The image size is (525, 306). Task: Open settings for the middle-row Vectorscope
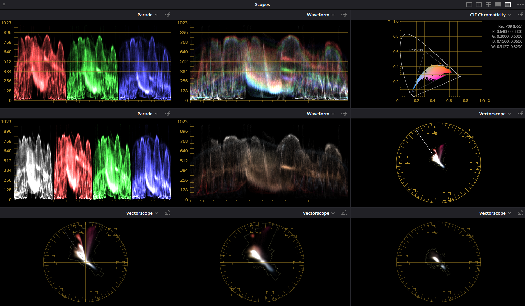(520, 113)
